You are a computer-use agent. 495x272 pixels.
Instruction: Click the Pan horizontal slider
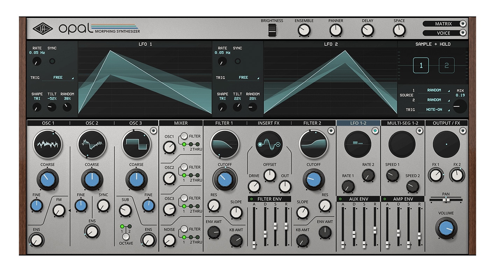[x=446, y=200]
